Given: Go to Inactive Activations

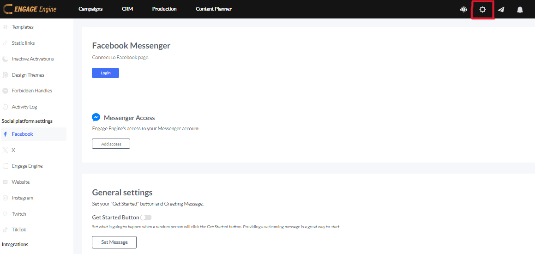Looking at the screenshot, I should 34,59.
